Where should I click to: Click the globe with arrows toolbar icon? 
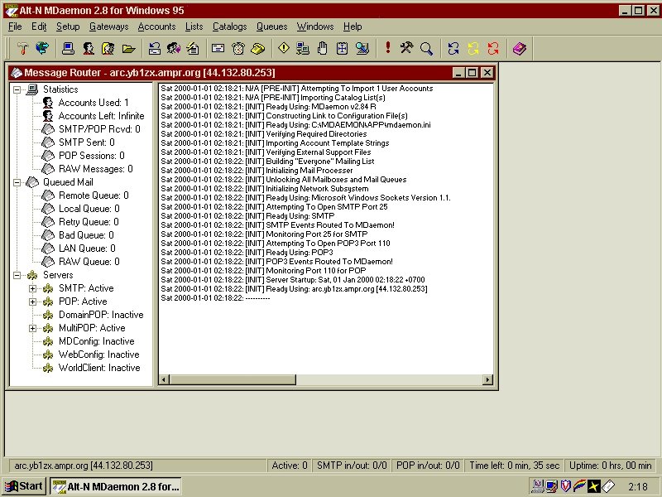click(42, 49)
